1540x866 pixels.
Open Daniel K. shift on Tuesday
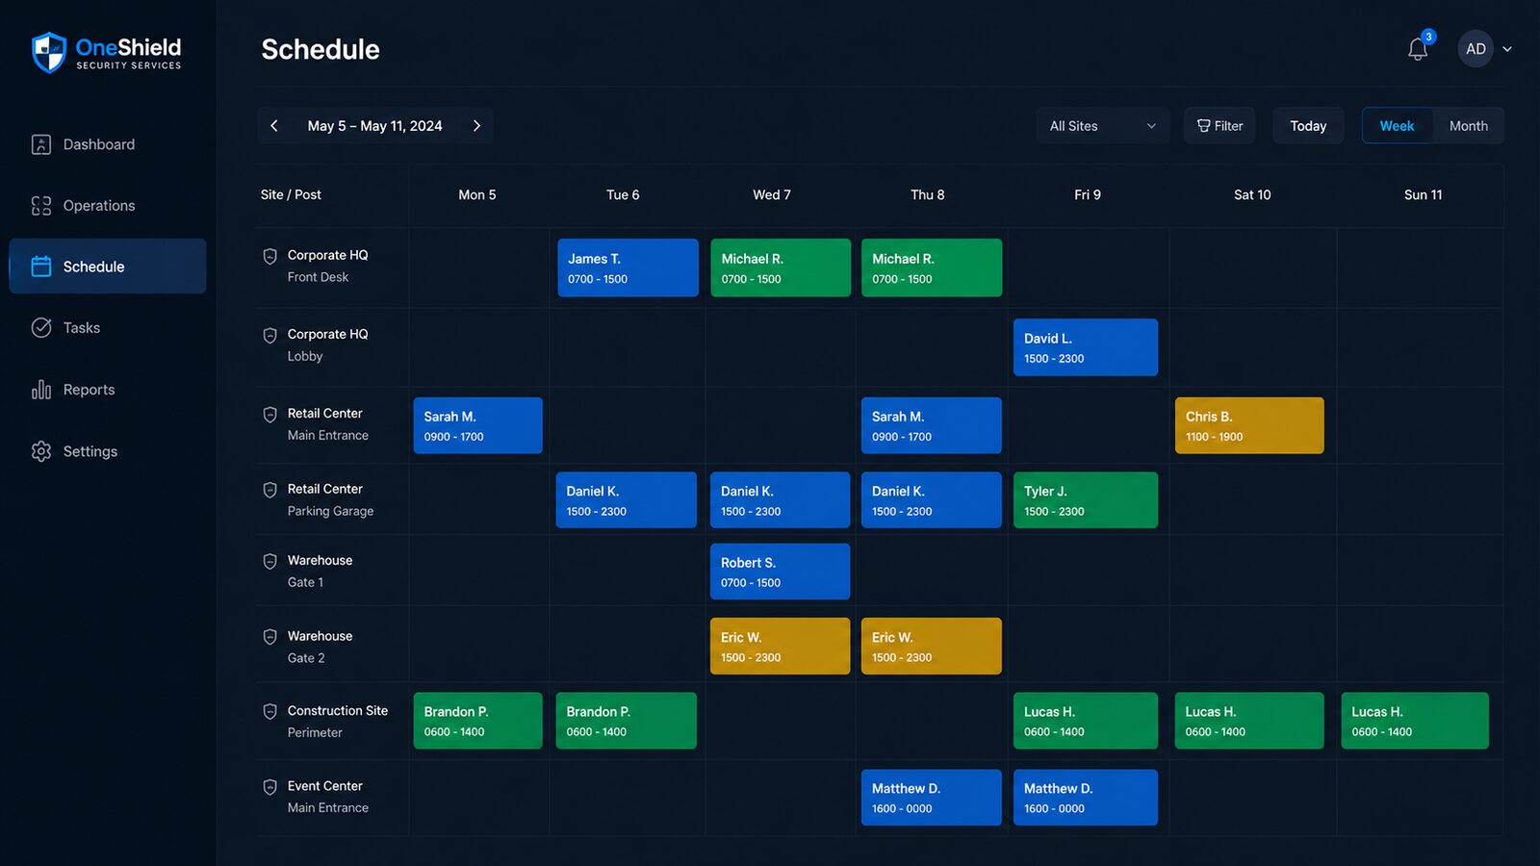coord(626,499)
